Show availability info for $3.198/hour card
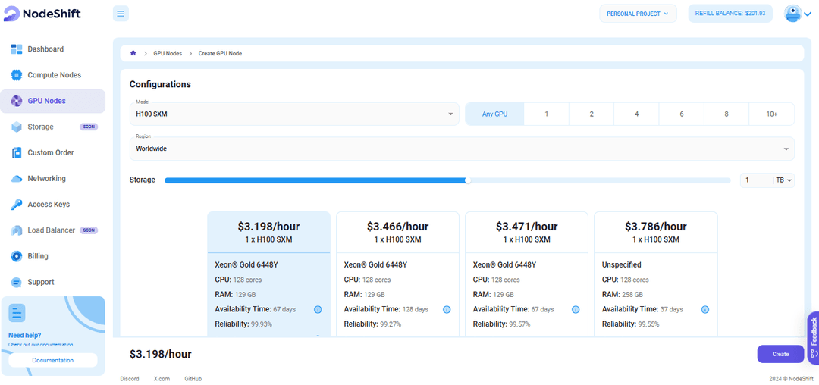This screenshot has width=819, height=385. point(318,309)
